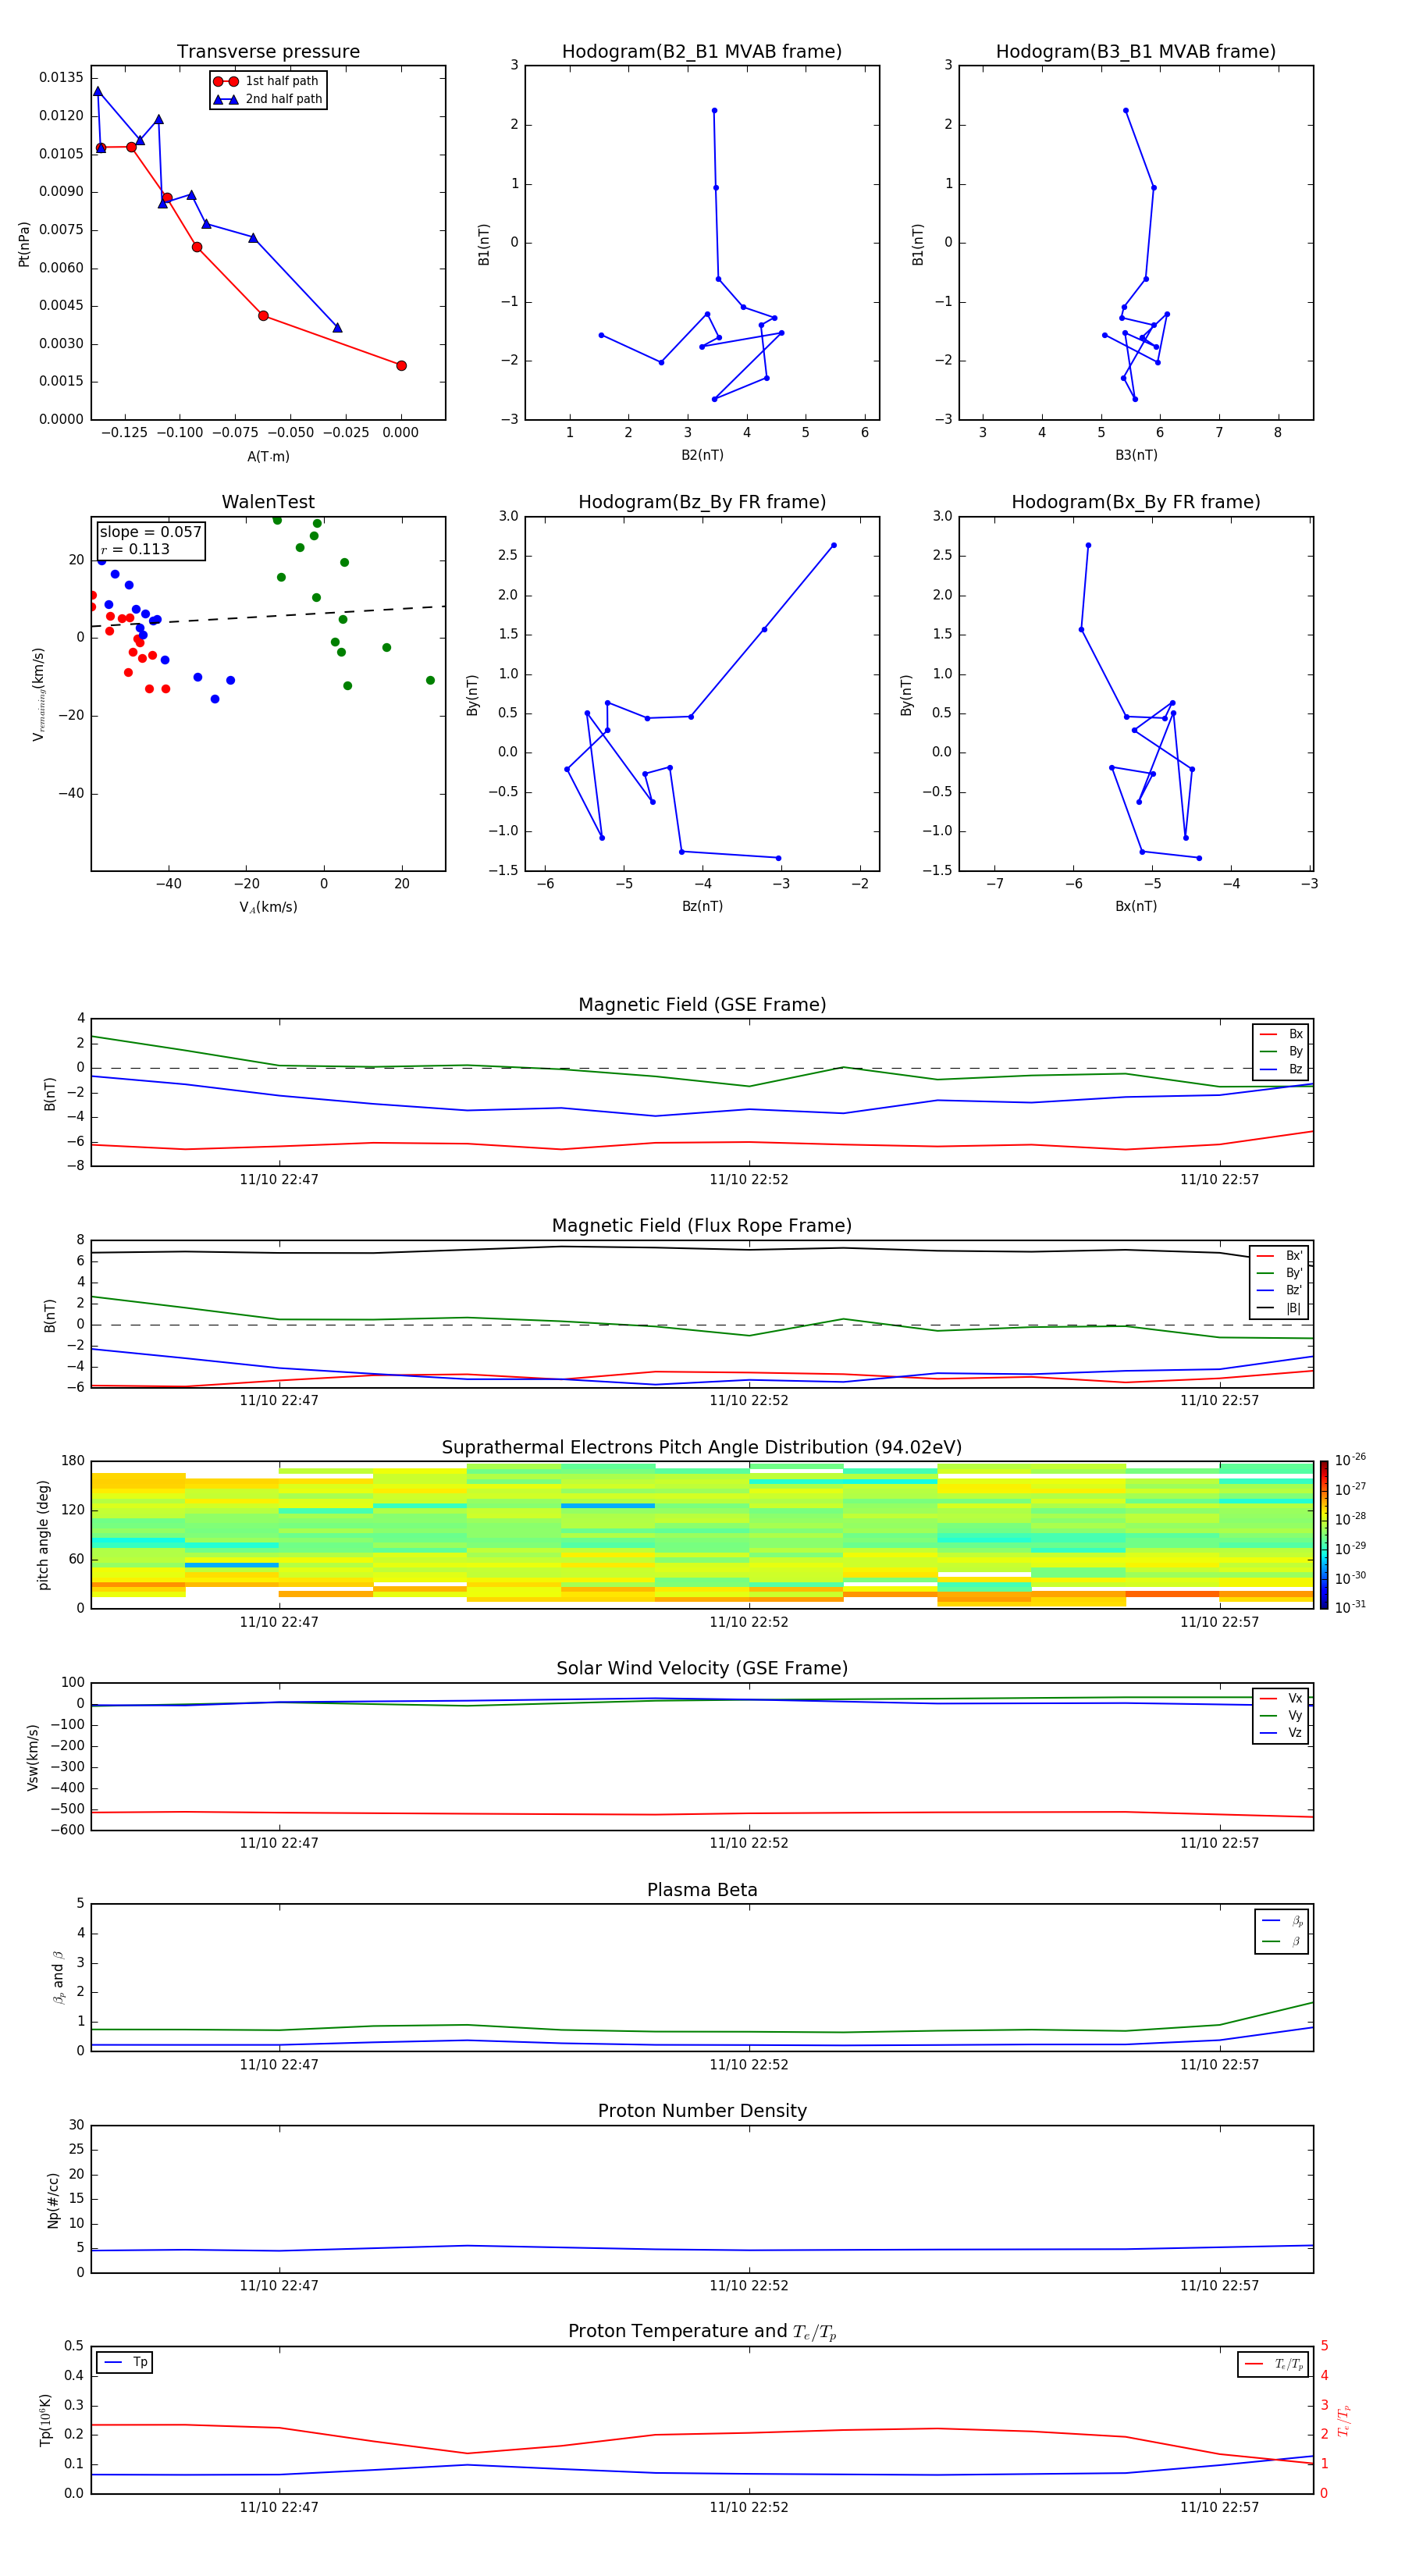This screenshot has height=2576, width=1405.
Task: Click the 'B3(nT)' x-axis label
Action: tap(1136, 455)
